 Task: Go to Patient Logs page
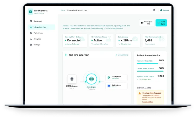(x=38, y=33)
